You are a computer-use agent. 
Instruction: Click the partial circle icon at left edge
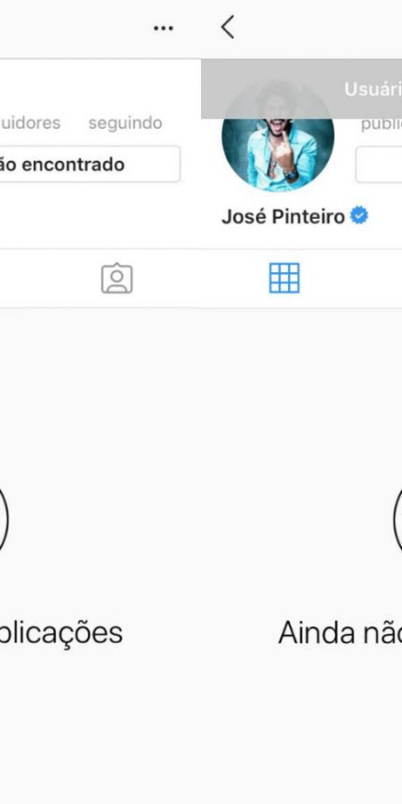[x=4, y=520]
